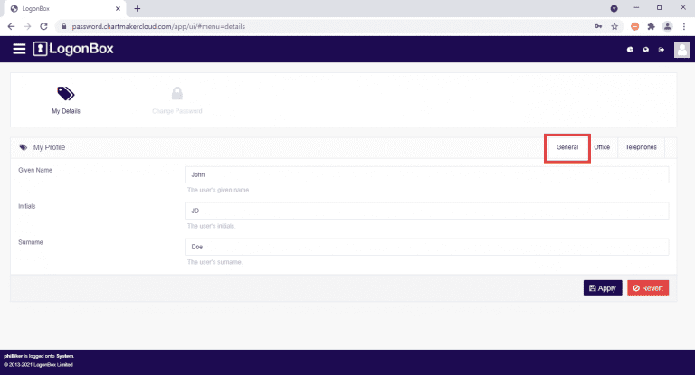Open the Telephones tab
This screenshot has height=375, width=695.
tap(641, 147)
